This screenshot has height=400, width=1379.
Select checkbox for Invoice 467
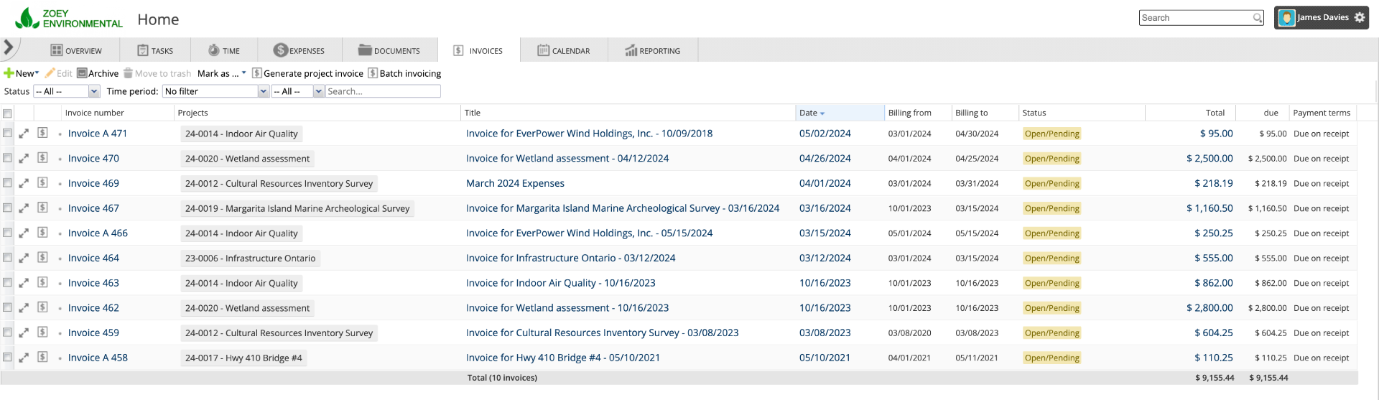(7, 208)
